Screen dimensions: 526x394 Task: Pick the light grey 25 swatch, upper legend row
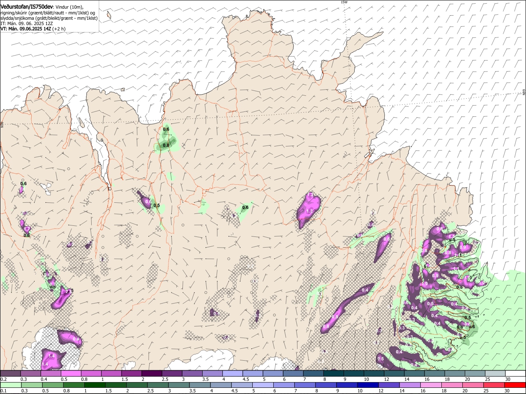[495, 373]
